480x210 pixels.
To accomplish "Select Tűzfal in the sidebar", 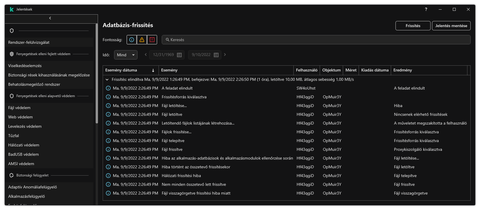I will coord(13,136).
